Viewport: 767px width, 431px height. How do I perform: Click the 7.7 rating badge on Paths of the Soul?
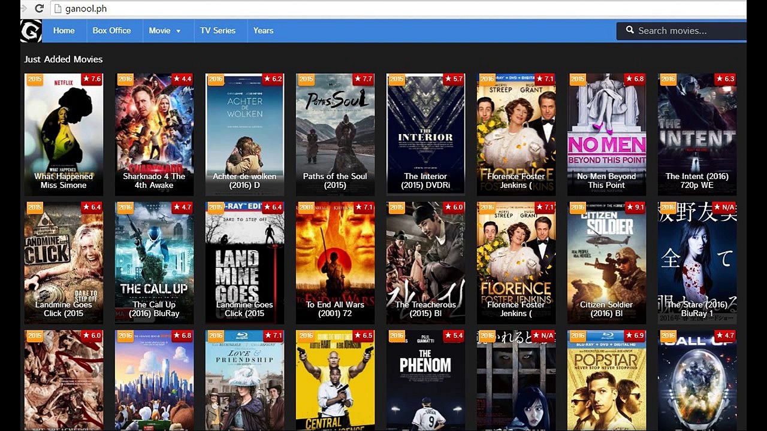363,79
